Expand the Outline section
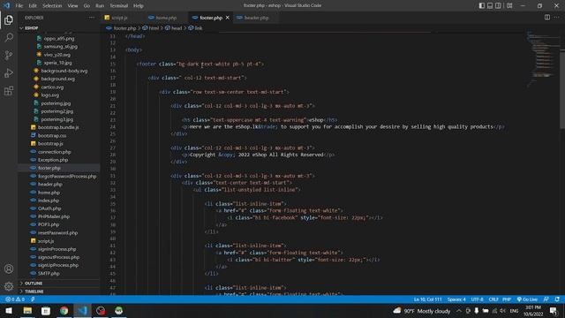Viewport: 565px width, 318px height. point(34,284)
